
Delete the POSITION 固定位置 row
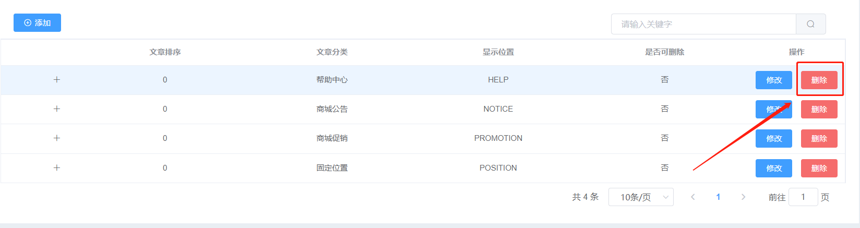coord(819,168)
